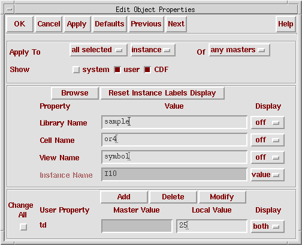Check the Change All checkbox for td
Image resolution: width=302 pixels, height=245 pixels.
tap(23, 227)
